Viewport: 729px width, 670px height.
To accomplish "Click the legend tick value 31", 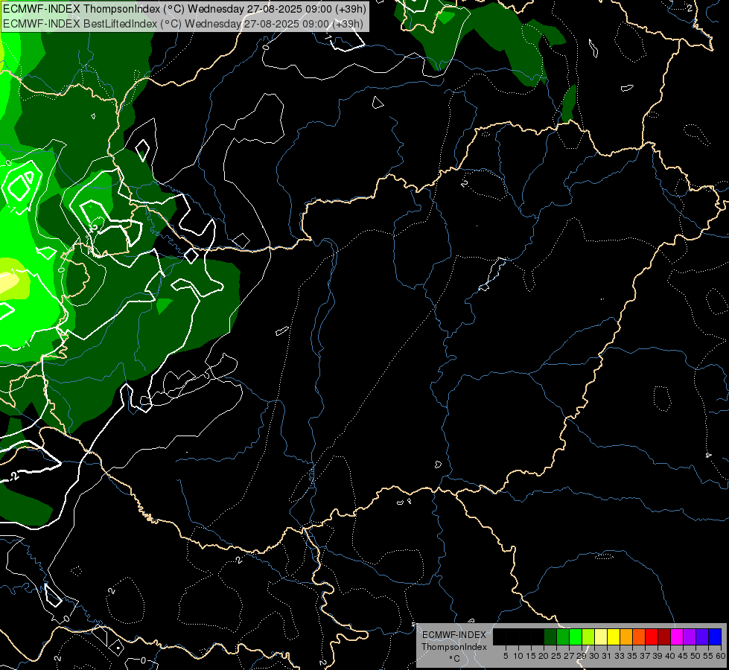I will coord(607,656).
